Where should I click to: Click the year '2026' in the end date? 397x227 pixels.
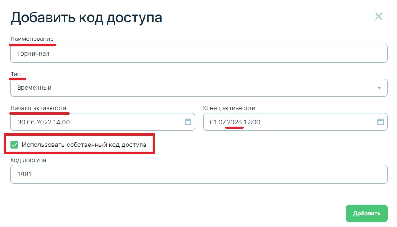tap(235, 122)
